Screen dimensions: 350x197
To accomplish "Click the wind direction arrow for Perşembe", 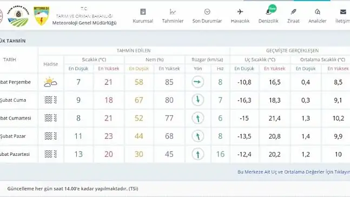I will [x=198, y=82].
